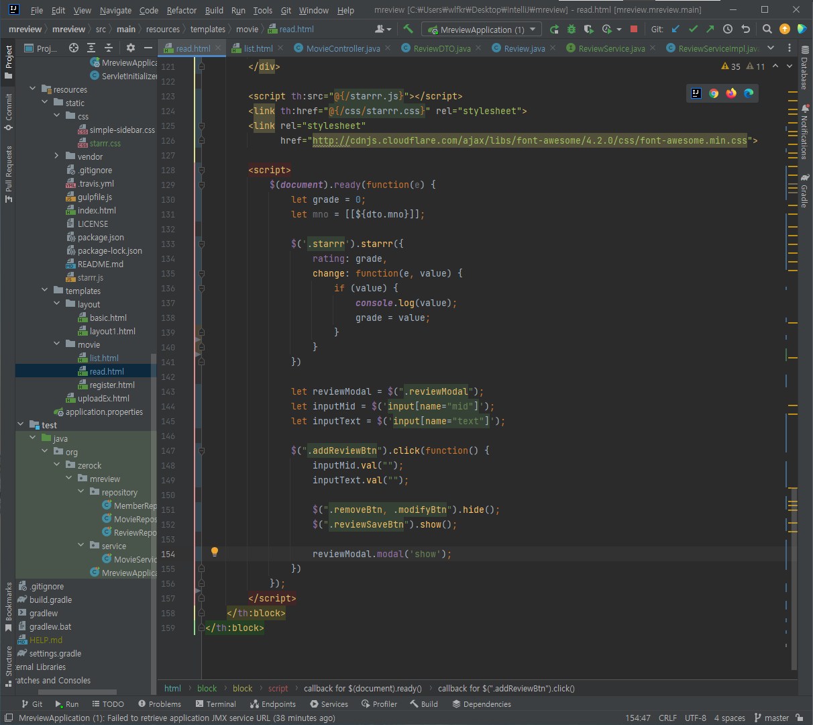The width and height of the screenshot is (813, 725).
Task: Toggle the Database tool window
Action: (805, 68)
